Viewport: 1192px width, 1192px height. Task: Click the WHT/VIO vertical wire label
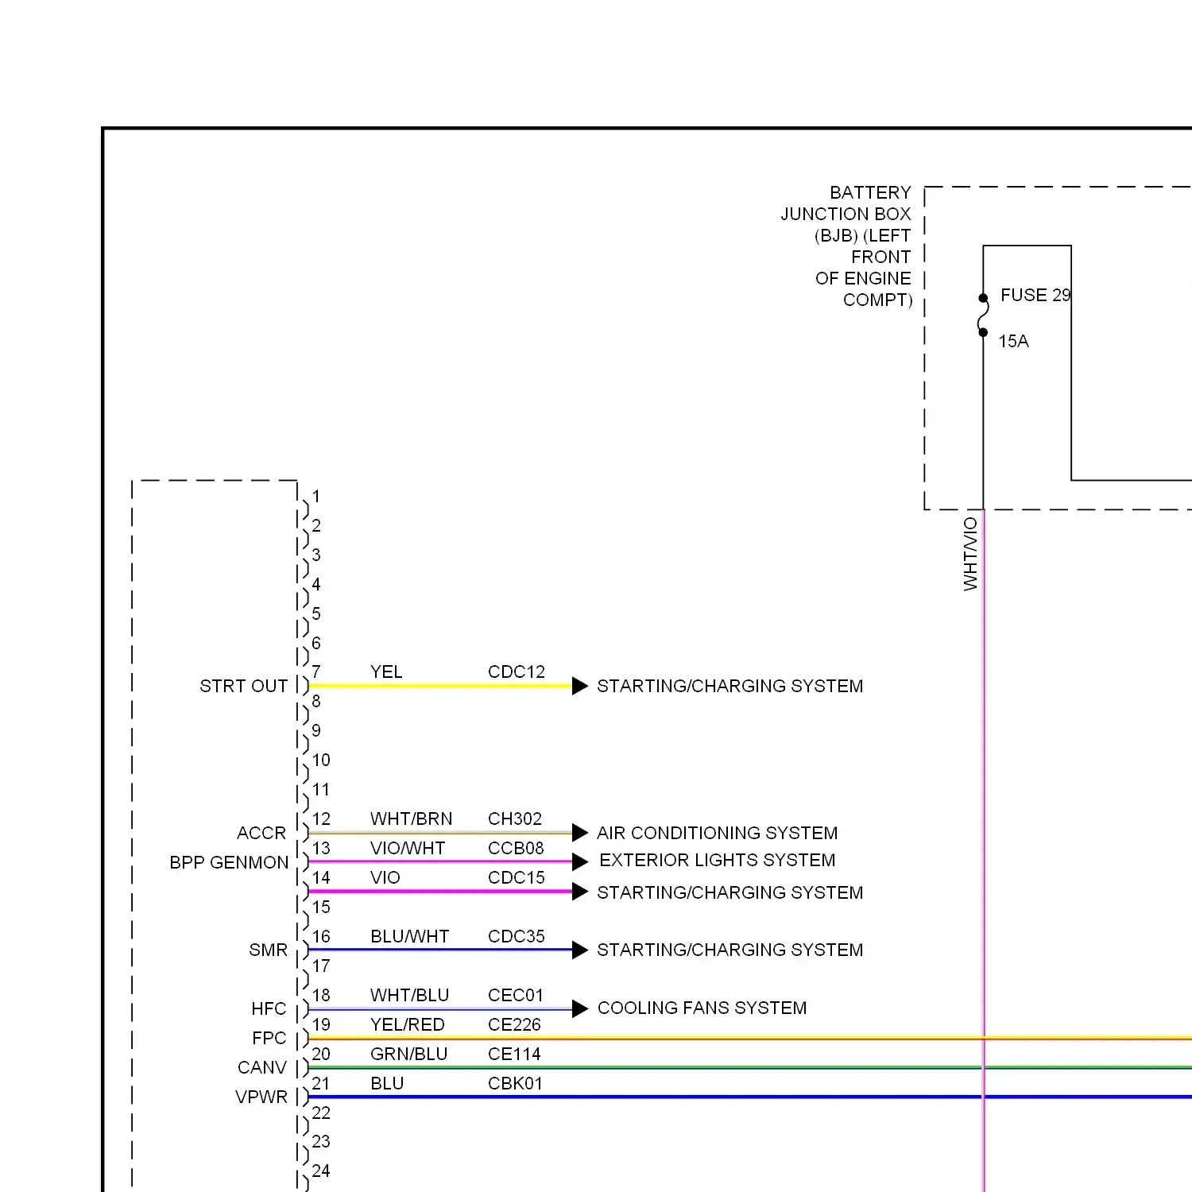point(970,554)
